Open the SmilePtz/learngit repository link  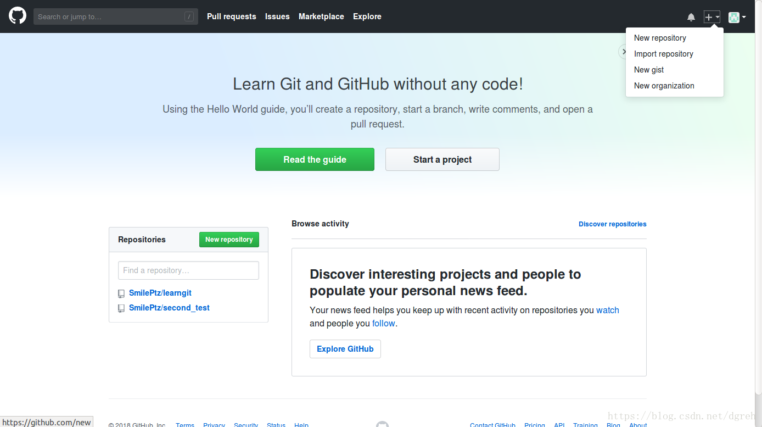160,293
